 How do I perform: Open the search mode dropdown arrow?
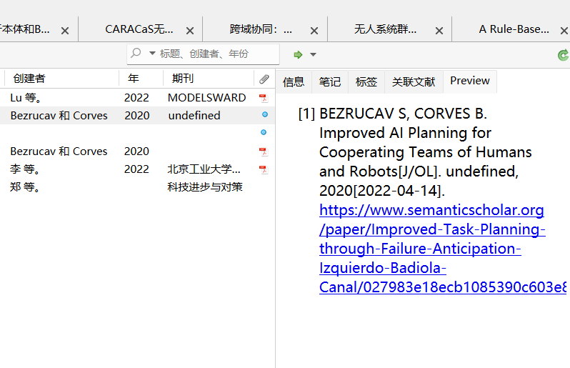[152, 54]
